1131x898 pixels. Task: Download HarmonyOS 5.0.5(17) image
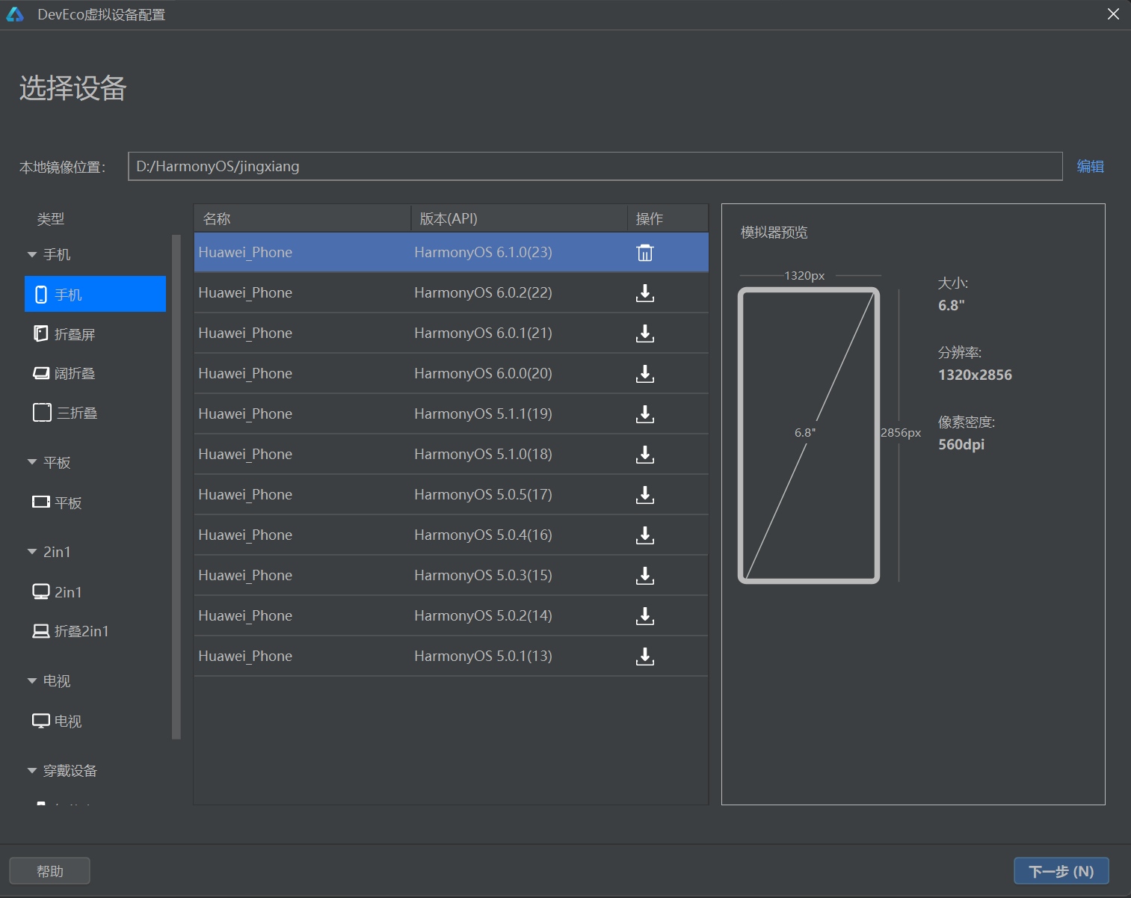[x=645, y=495]
